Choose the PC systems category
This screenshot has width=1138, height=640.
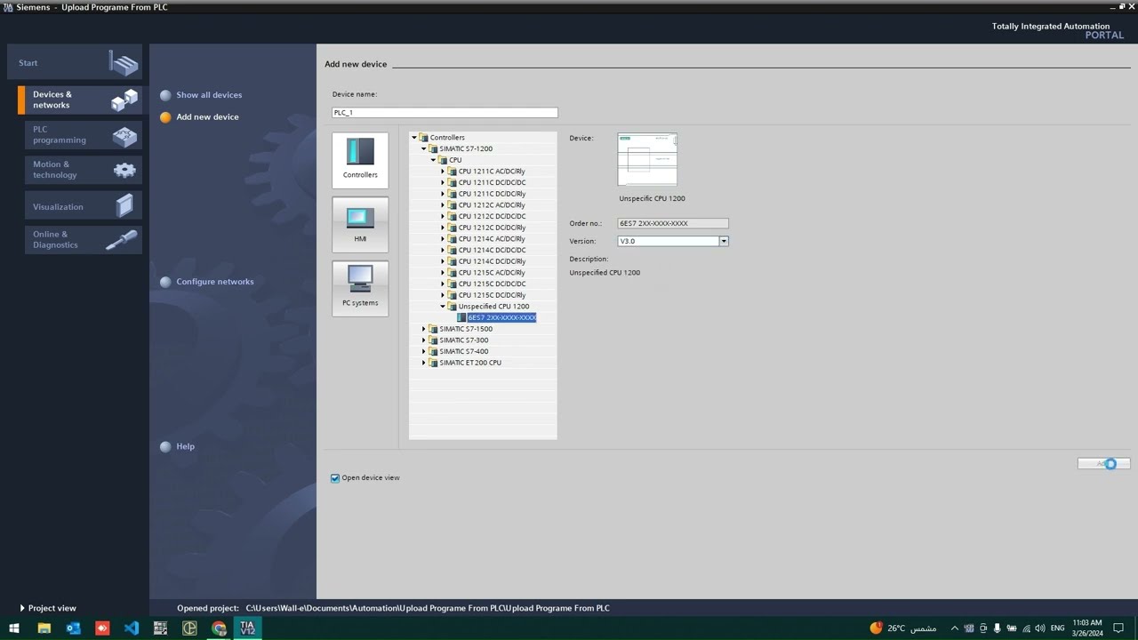coord(360,288)
